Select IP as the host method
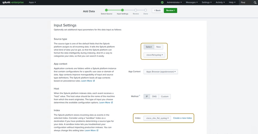Viewport: 258px width, 134px height. (x=147, y=97)
